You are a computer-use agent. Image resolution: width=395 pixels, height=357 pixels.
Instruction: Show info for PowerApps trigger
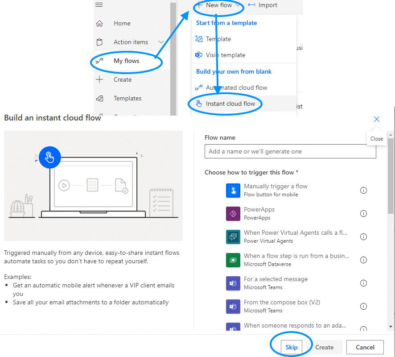point(363,214)
